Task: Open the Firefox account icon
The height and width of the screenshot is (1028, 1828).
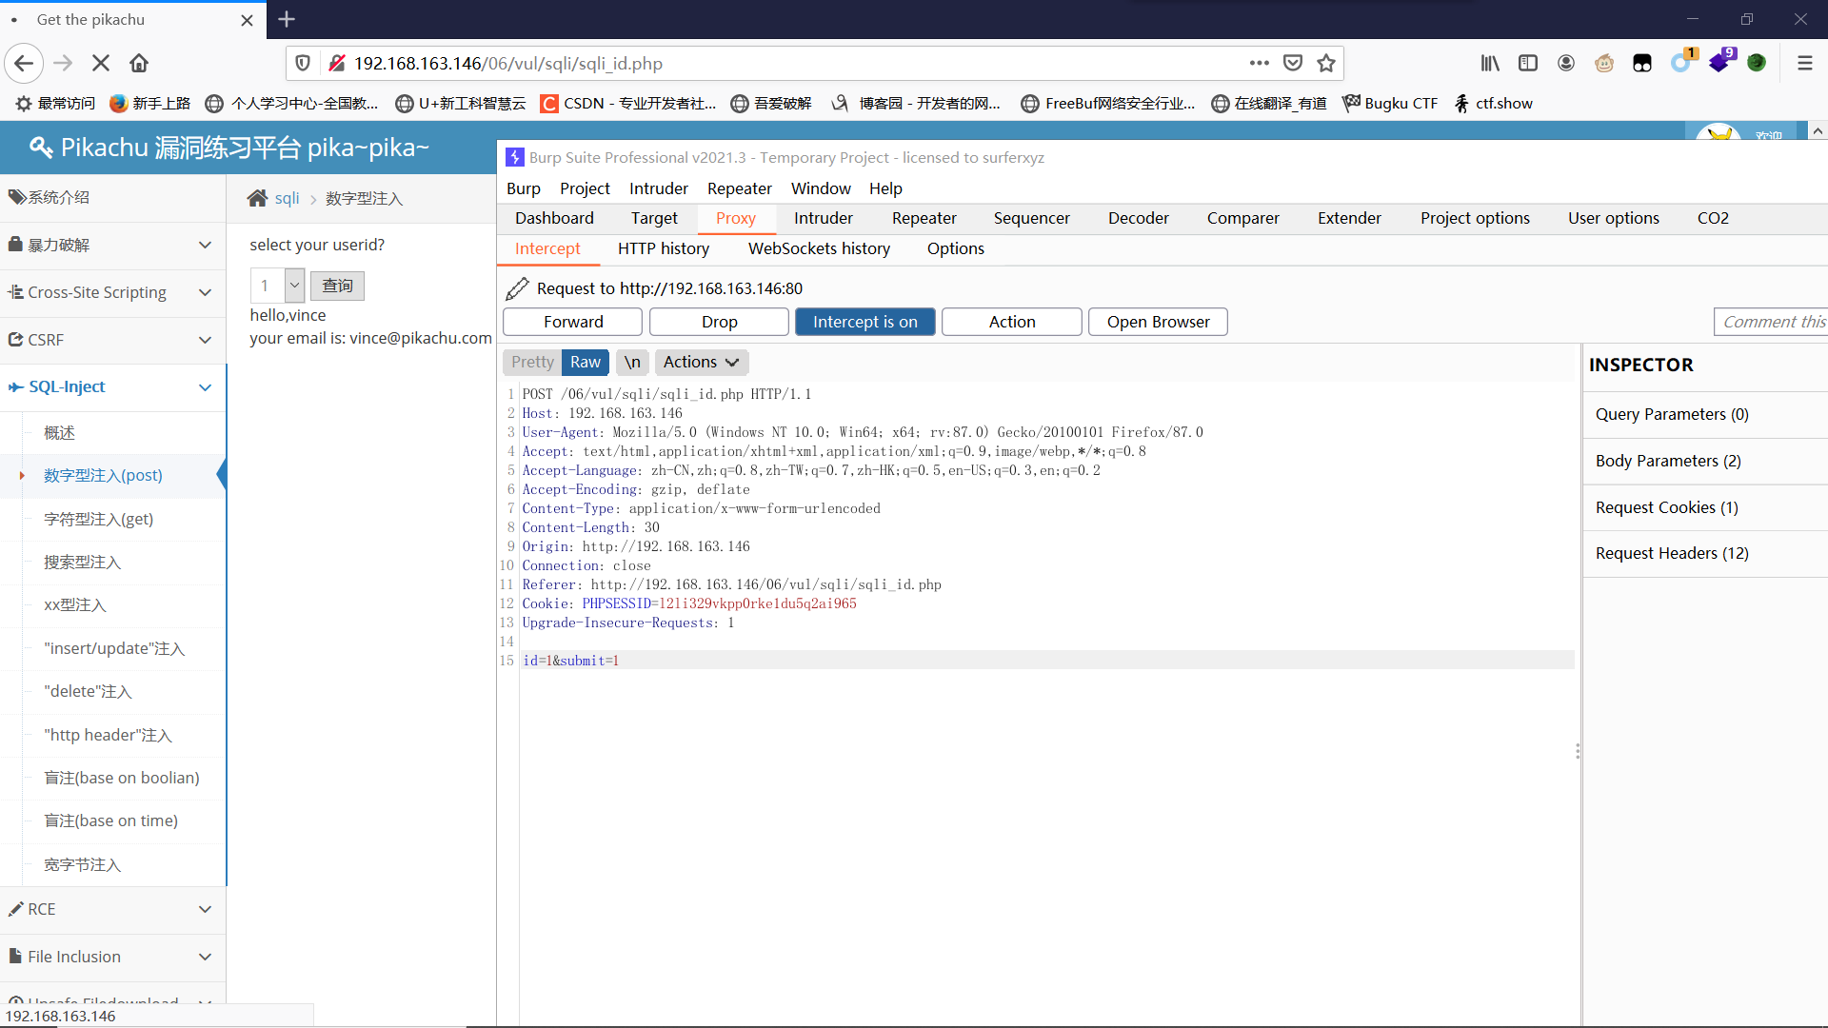Action: click(1566, 63)
